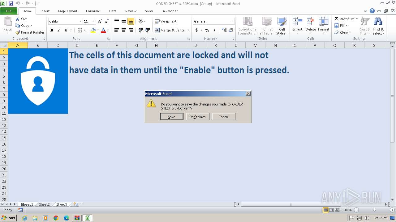396x222 pixels.
Task: Open Customize Quick Access Toolbar dropdown
Action: 38,4
